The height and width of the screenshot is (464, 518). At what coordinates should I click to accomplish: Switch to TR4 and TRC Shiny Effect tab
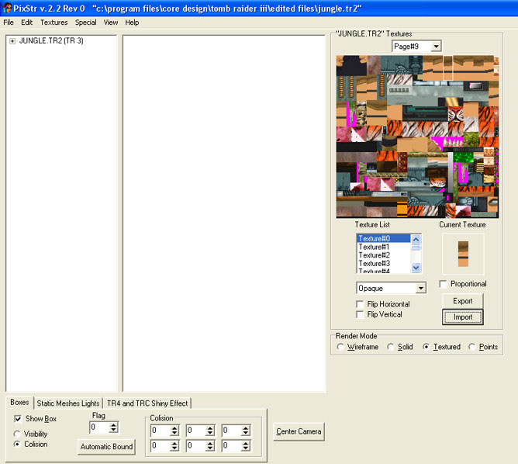coord(147,403)
